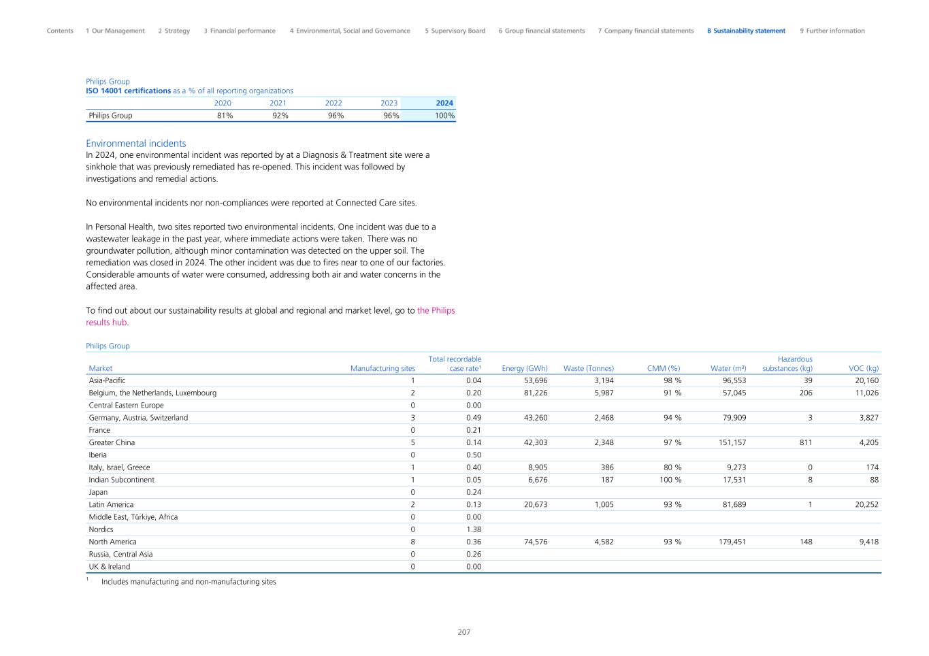929x656 pixels.
Task: Select the 8 Sustainability statement tab
Action: tap(746, 31)
